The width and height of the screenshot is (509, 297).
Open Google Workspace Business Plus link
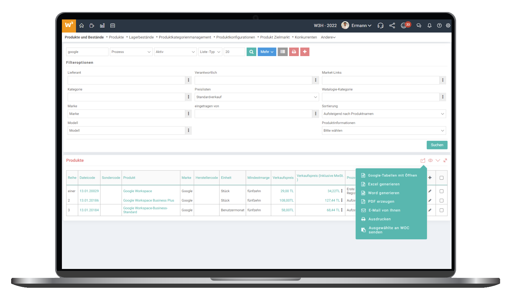tap(149, 200)
